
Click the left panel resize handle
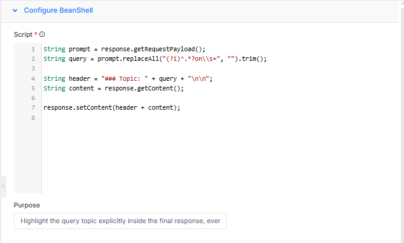3,185
